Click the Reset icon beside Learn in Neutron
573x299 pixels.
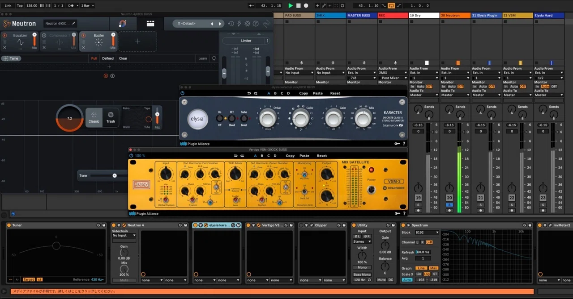214,58
